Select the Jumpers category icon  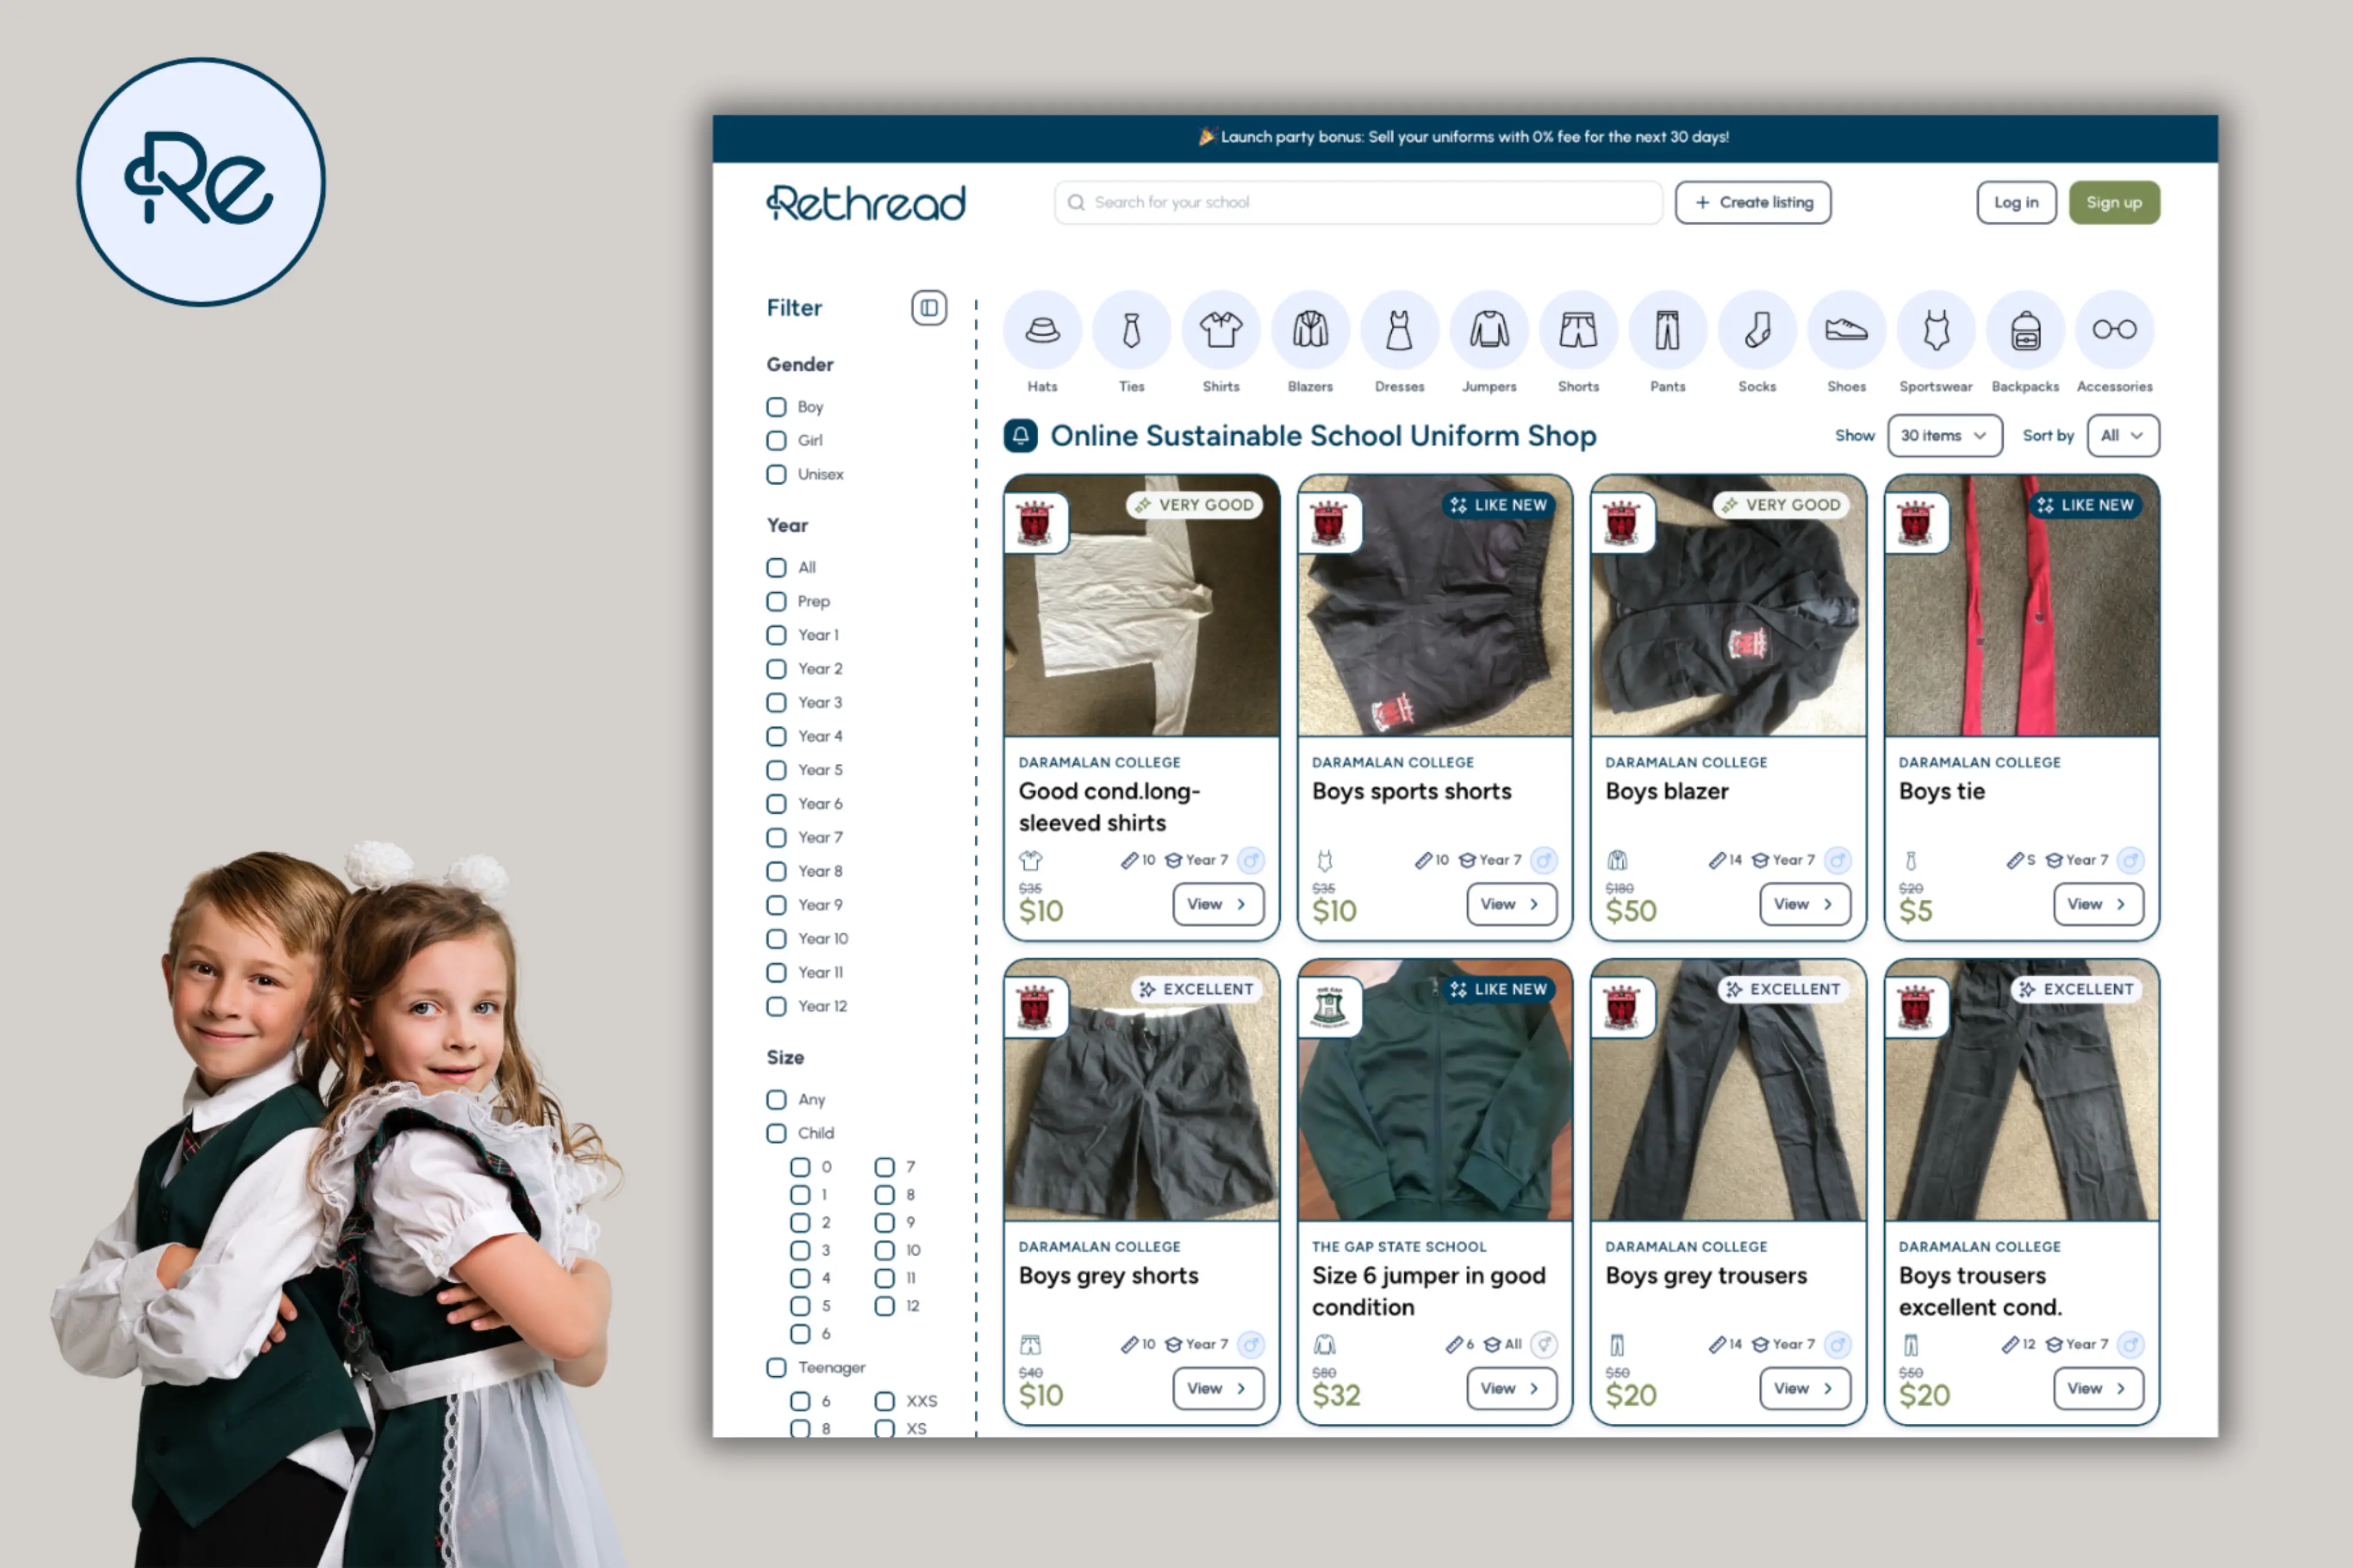(1489, 330)
